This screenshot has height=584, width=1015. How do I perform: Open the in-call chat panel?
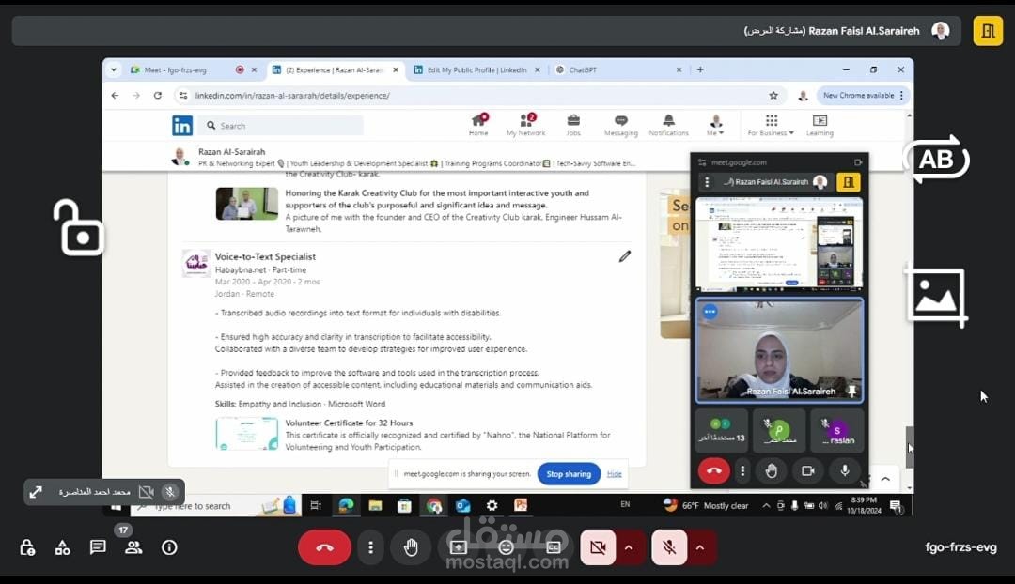coord(99,547)
